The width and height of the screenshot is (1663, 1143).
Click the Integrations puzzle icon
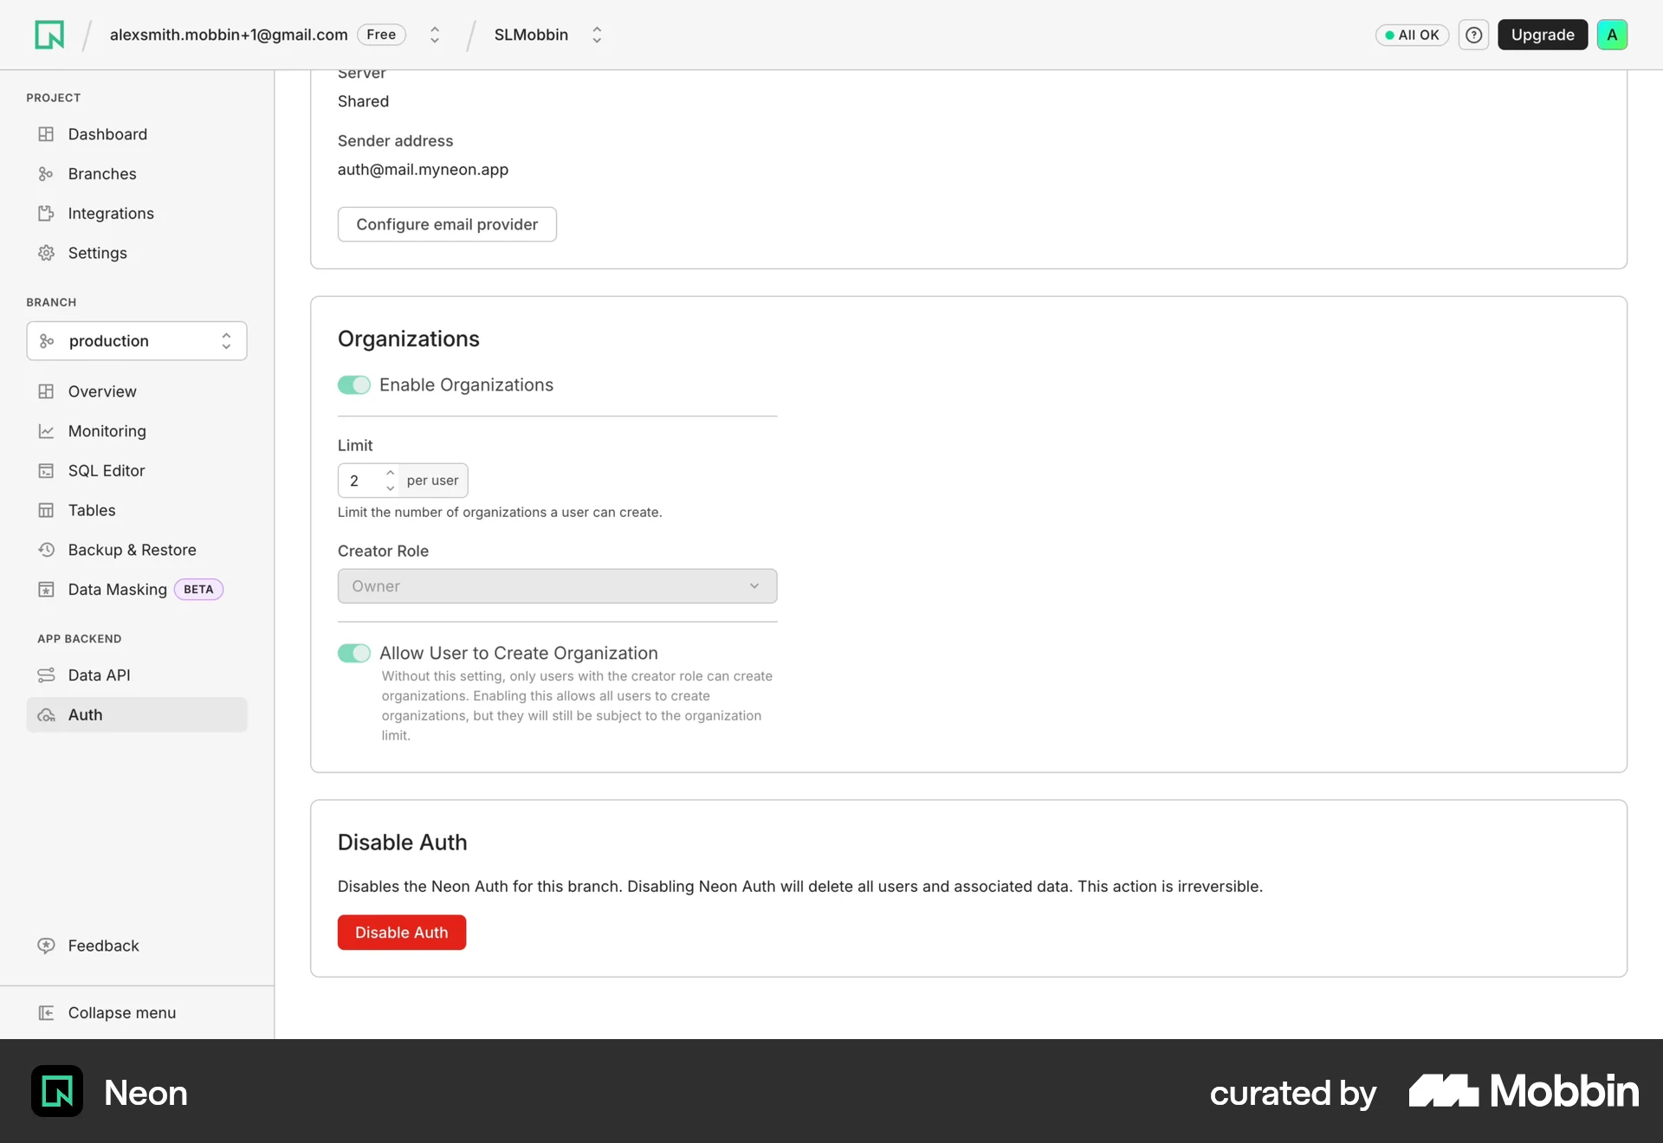tap(46, 213)
